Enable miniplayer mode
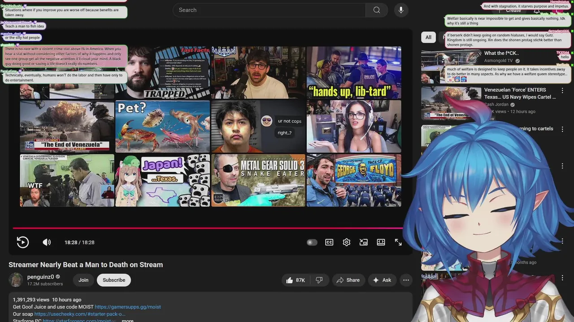 click(x=364, y=242)
